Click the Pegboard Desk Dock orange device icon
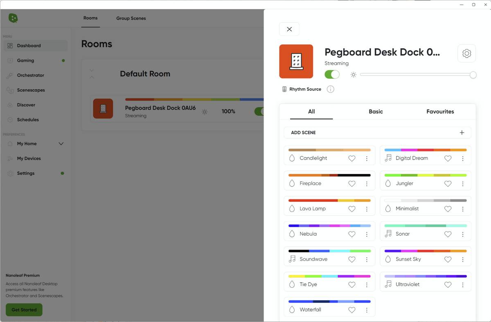 click(x=296, y=61)
